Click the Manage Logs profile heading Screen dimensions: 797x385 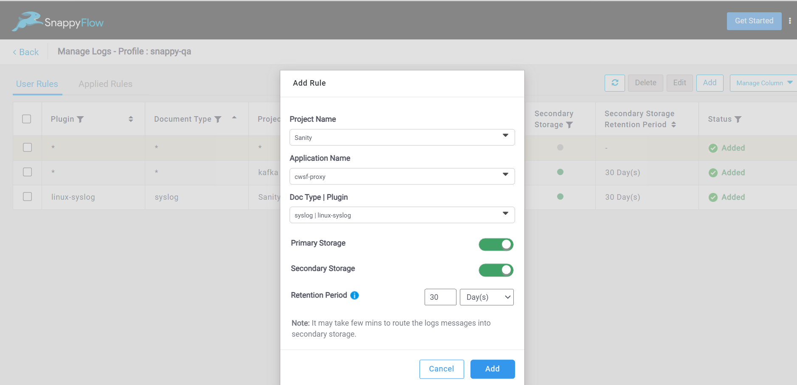pos(124,51)
